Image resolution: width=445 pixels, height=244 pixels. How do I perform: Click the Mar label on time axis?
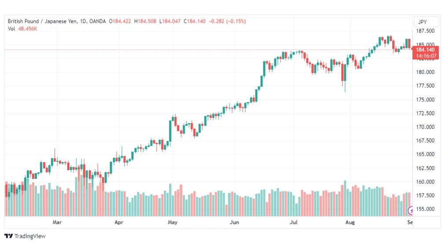[57, 222]
